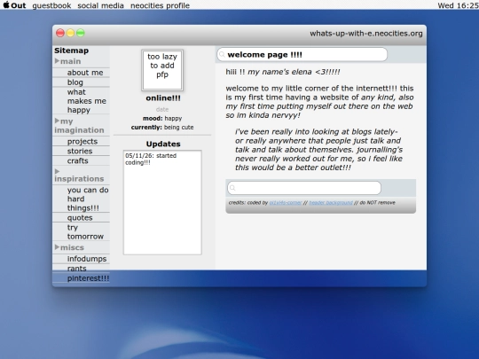
Task: Open the Out menu
Action: pos(19,5)
